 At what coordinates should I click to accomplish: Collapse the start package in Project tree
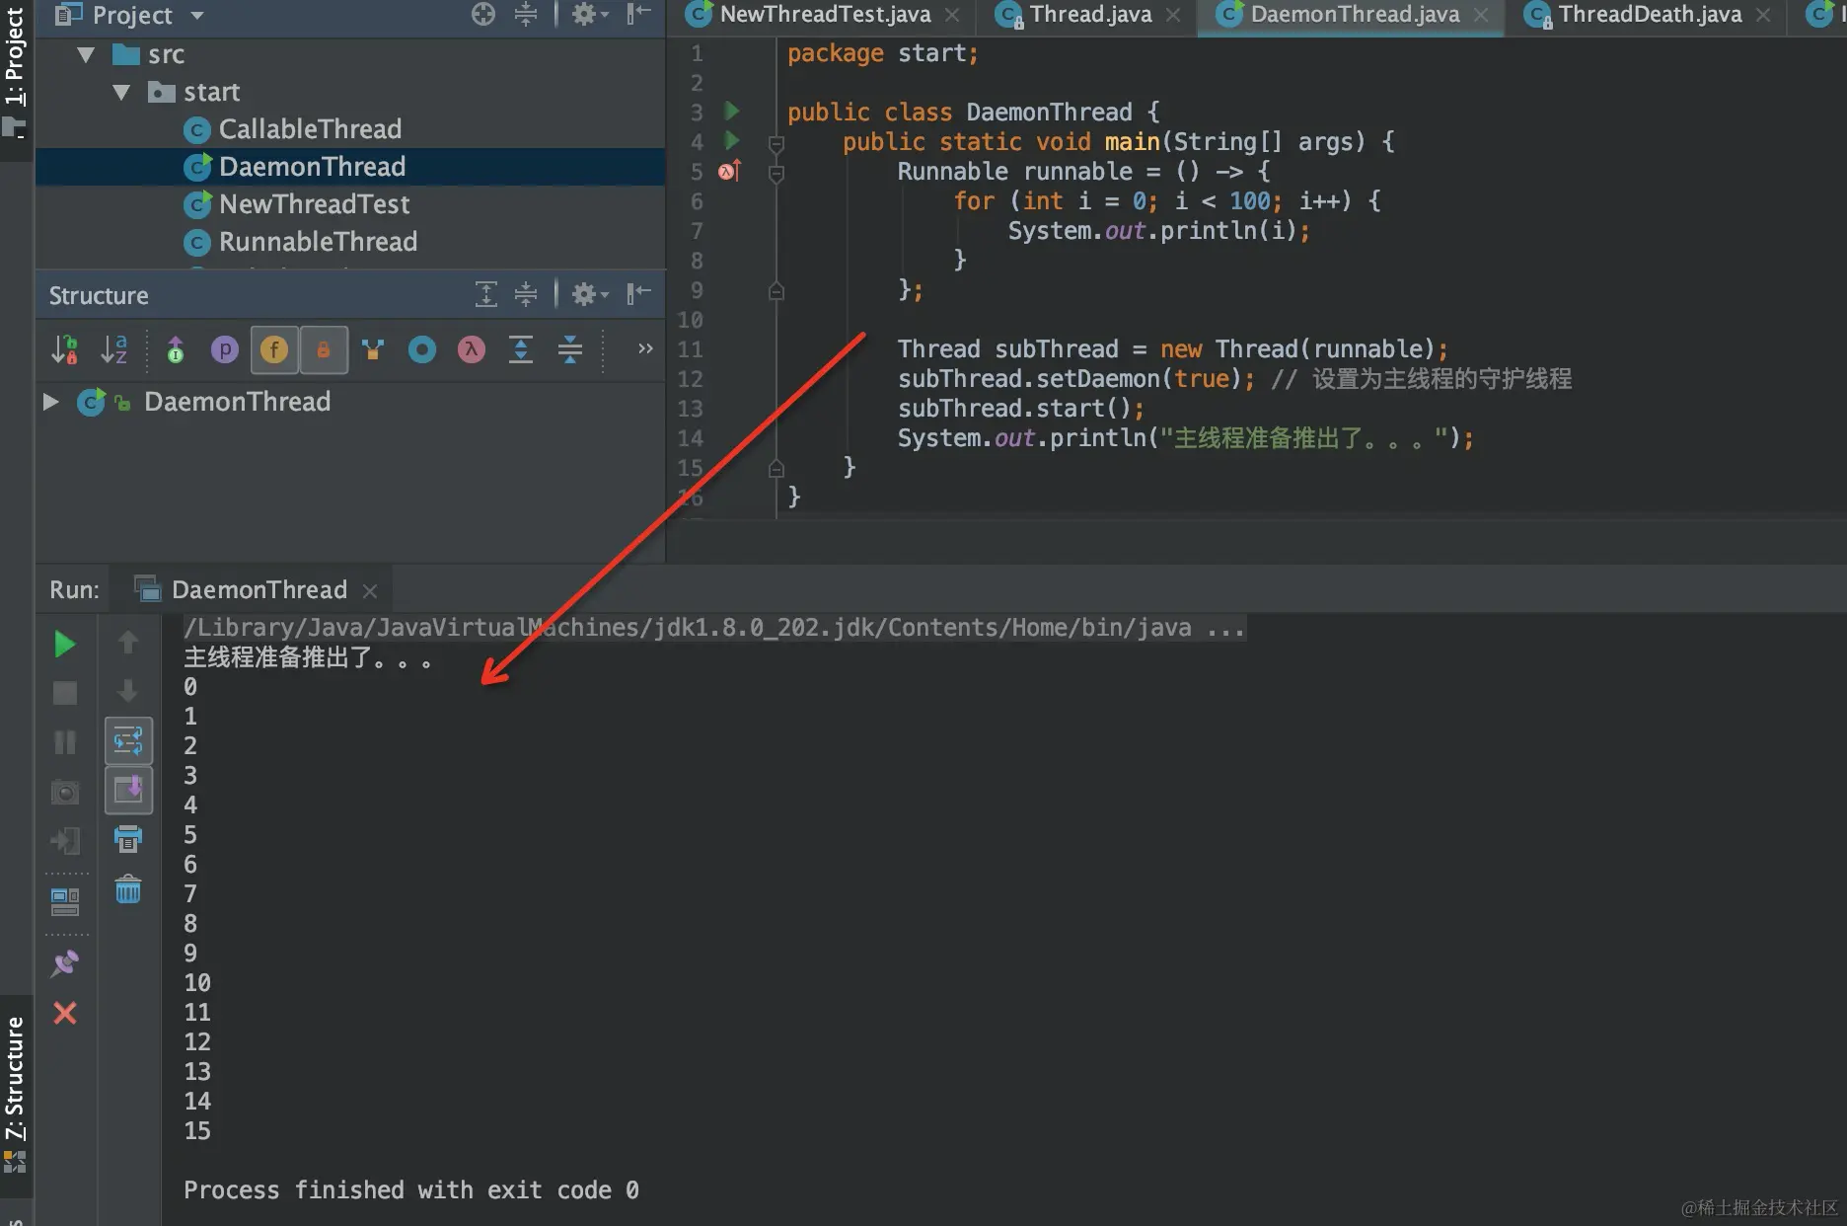(122, 92)
